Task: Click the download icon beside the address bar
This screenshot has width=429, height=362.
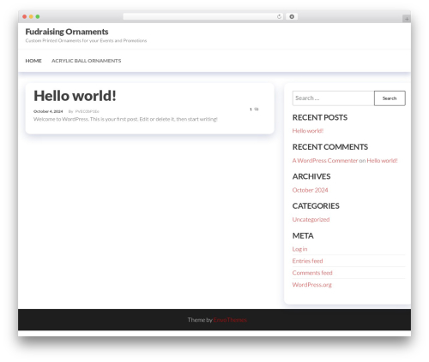Action: (x=292, y=16)
